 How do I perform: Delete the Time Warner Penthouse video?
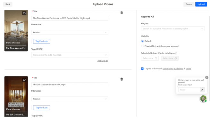coord(122,13)
